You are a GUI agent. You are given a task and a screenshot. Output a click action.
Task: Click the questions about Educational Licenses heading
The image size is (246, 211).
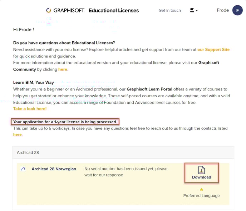pyautogui.click(x=64, y=43)
